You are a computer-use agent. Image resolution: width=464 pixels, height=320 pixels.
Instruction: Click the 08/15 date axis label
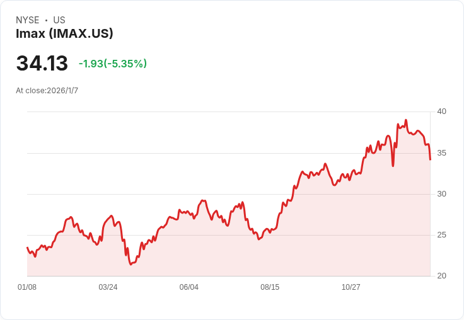pyautogui.click(x=270, y=287)
